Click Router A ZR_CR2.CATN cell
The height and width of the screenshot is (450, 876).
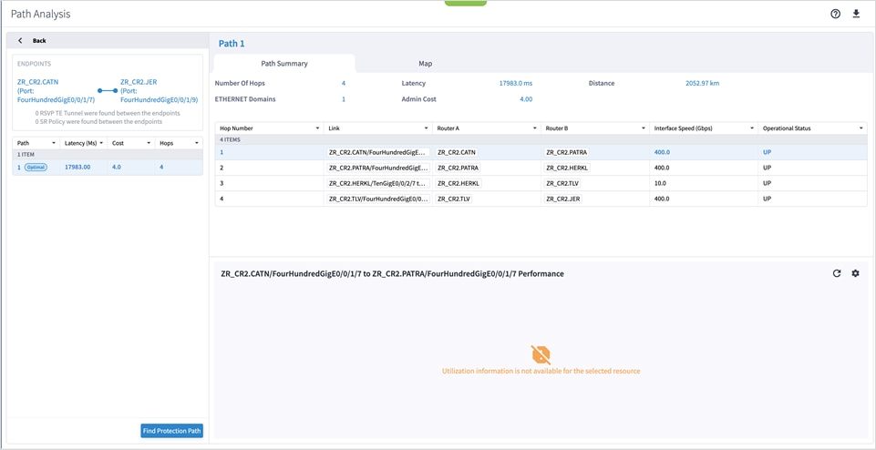(x=457, y=152)
